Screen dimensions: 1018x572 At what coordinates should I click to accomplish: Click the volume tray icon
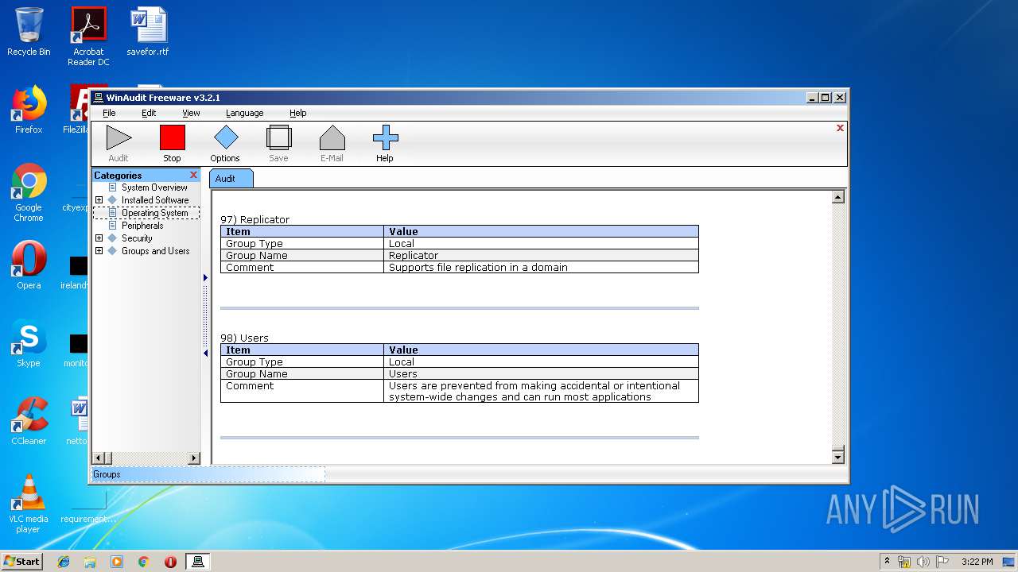(923, 562)
